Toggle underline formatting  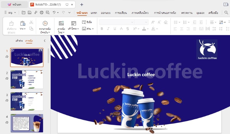tap(115, 29)
